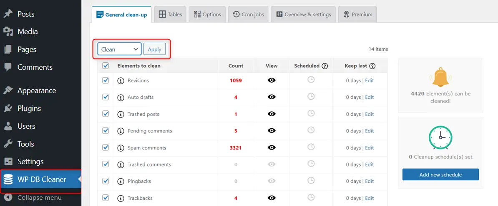Open the Clean bulk action dropdown

pyautogui.click(x=119, y=49)
